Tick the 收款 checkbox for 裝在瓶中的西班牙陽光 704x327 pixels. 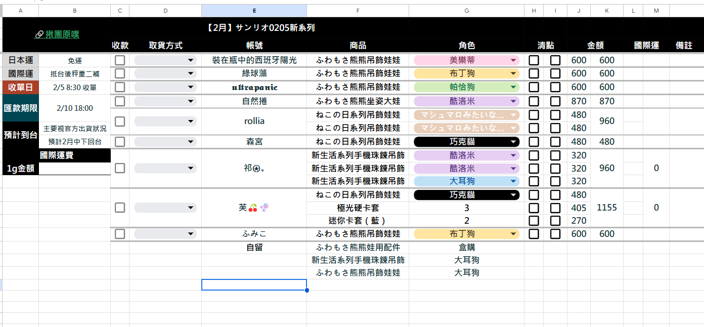click(120, 60)
